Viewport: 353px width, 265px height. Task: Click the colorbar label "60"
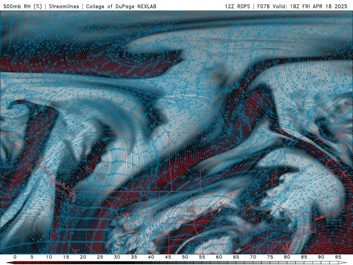[219, 257]
